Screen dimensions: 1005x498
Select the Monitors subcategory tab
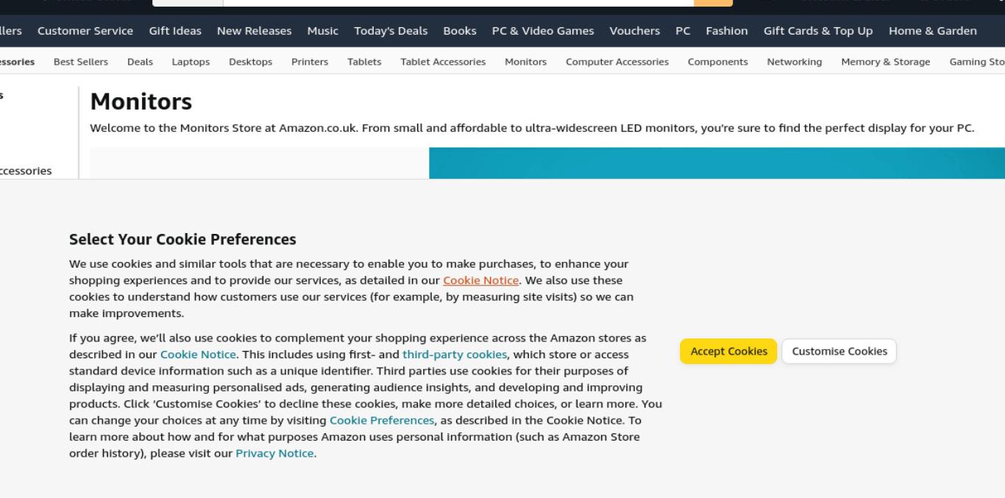tap(525, 62)
